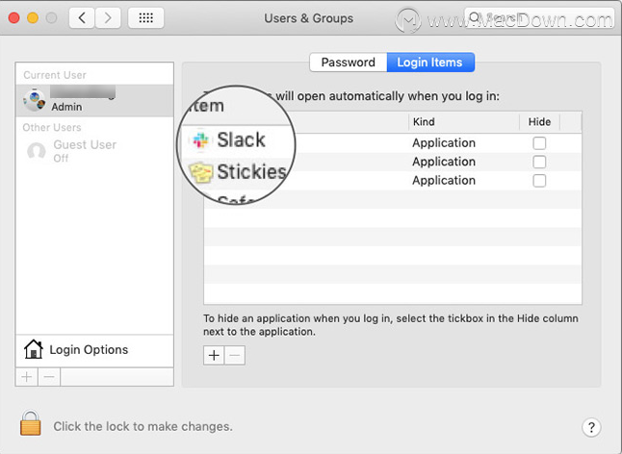Add a login item with plus button
Screen dimensions: 622x454
pos(214,355)
